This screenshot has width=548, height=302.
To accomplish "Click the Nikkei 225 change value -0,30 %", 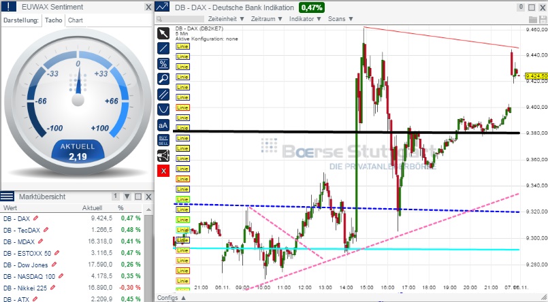I will click(x=131, y=288).
